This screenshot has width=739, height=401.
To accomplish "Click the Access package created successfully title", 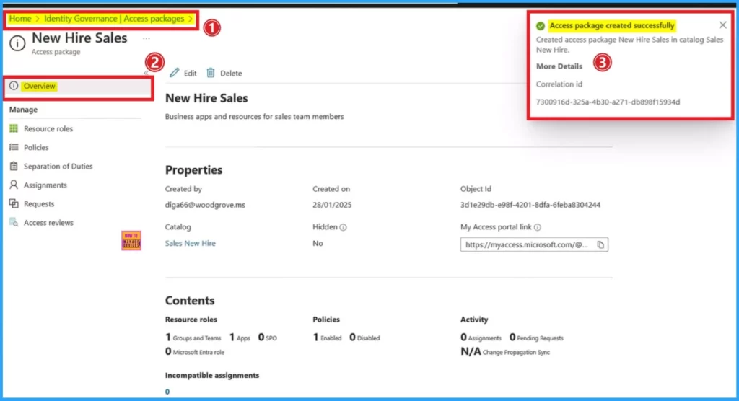I will pyautogui.click(x=612, y=25).
